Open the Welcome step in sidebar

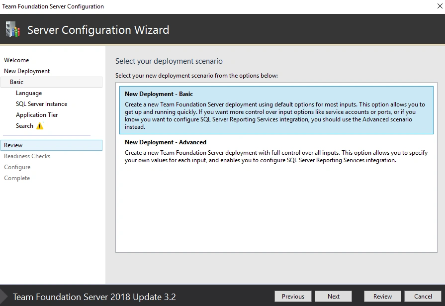click(16, 60)
